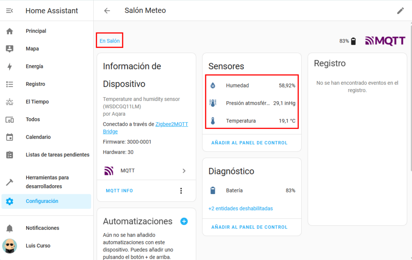This screenshot has height=260, width=412.
Task: Open the Temperatura sensor entity row
Action: (251, 121)
